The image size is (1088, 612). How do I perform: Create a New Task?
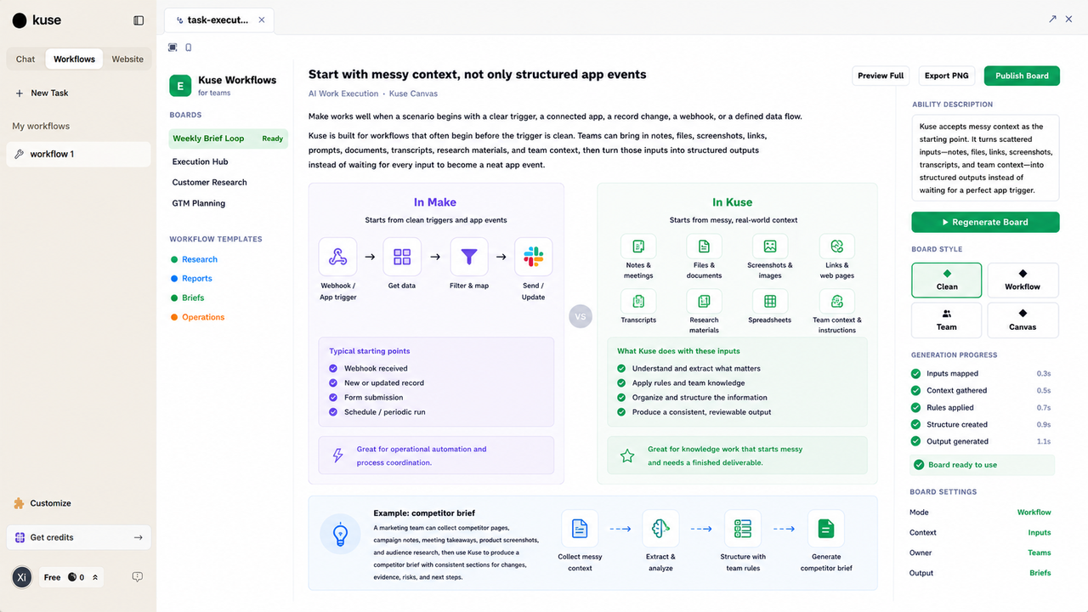[42, 93]
